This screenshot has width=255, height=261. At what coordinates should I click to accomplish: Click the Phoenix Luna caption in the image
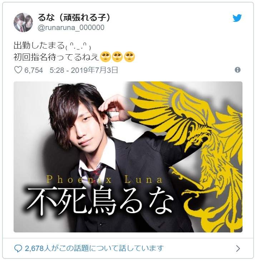104,180
